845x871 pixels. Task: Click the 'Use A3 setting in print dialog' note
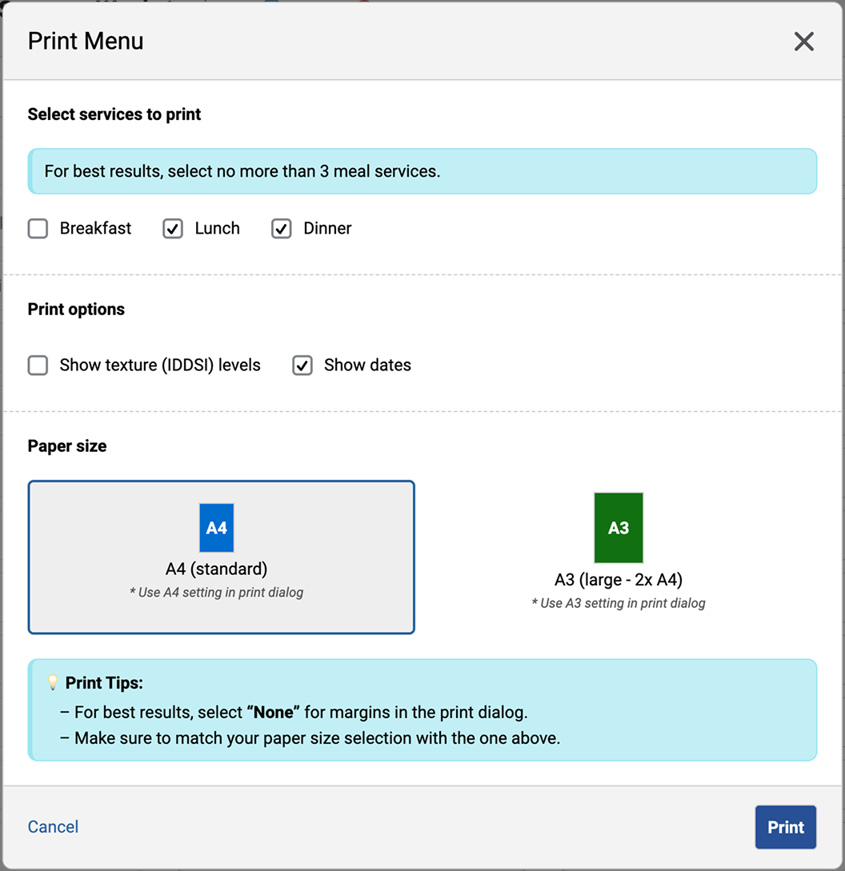[x=619, y=603]
